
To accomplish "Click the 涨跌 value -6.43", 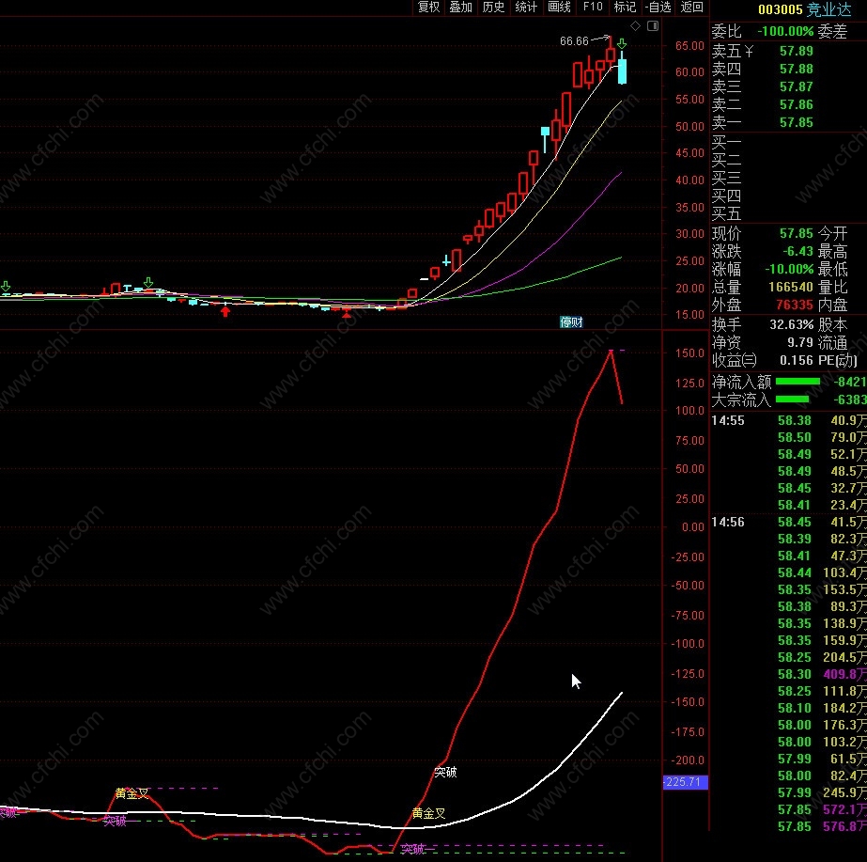I will pos(797,251).
